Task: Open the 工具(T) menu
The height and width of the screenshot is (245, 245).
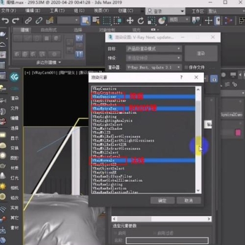Action: click(x=57, y=10)
